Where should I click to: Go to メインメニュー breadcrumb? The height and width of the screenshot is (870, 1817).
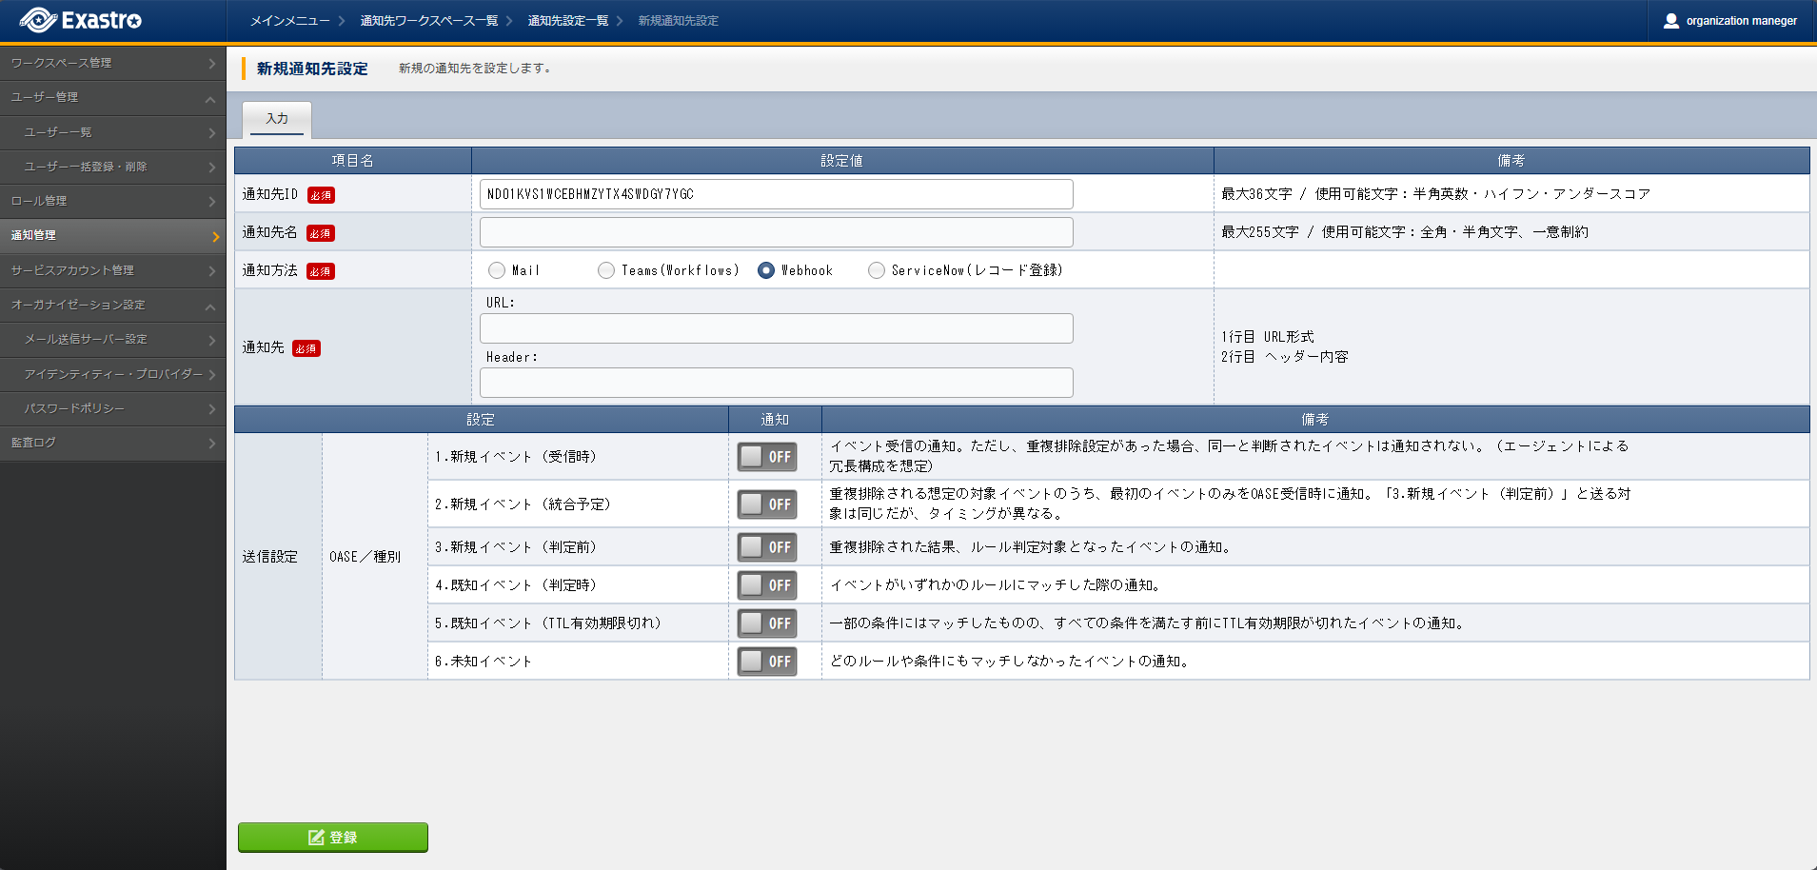point(289,21)
